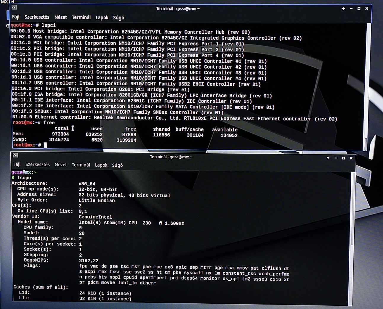Click the USB2 EHCI Controller line
The image size is (383, 309).
tap(136, 84)
